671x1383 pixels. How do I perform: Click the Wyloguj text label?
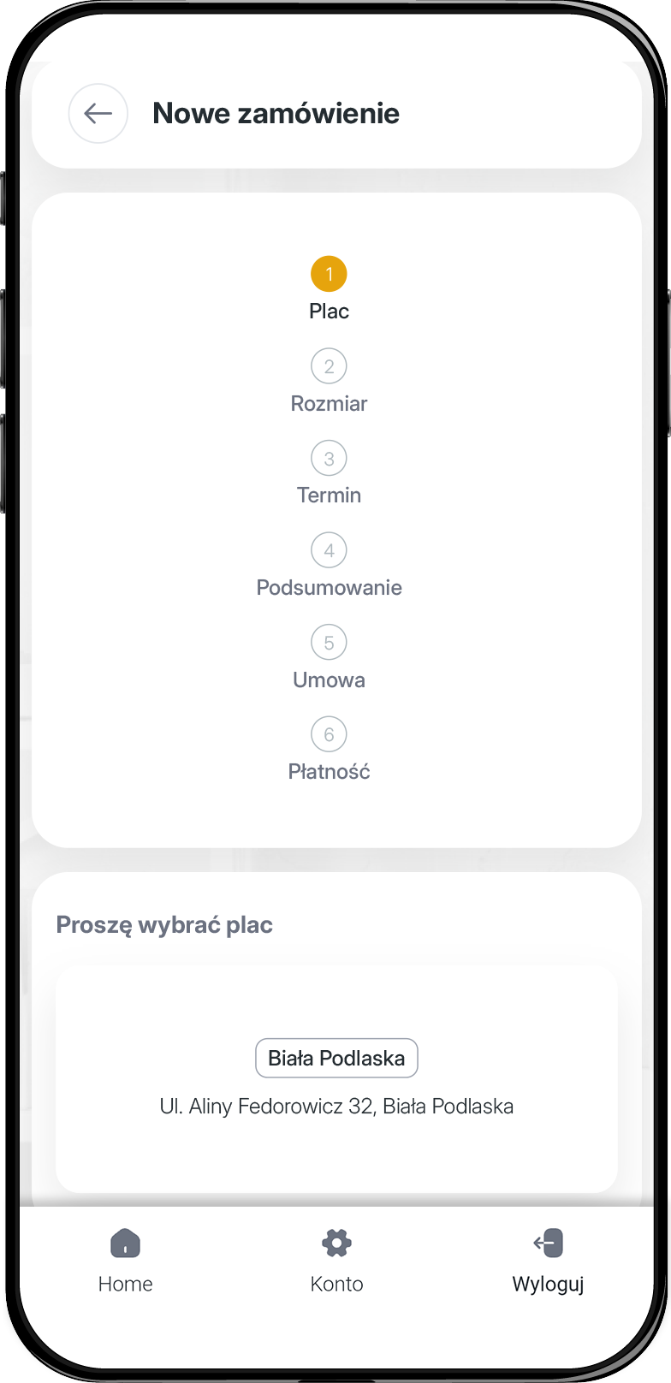click(x=548, y=1285)
